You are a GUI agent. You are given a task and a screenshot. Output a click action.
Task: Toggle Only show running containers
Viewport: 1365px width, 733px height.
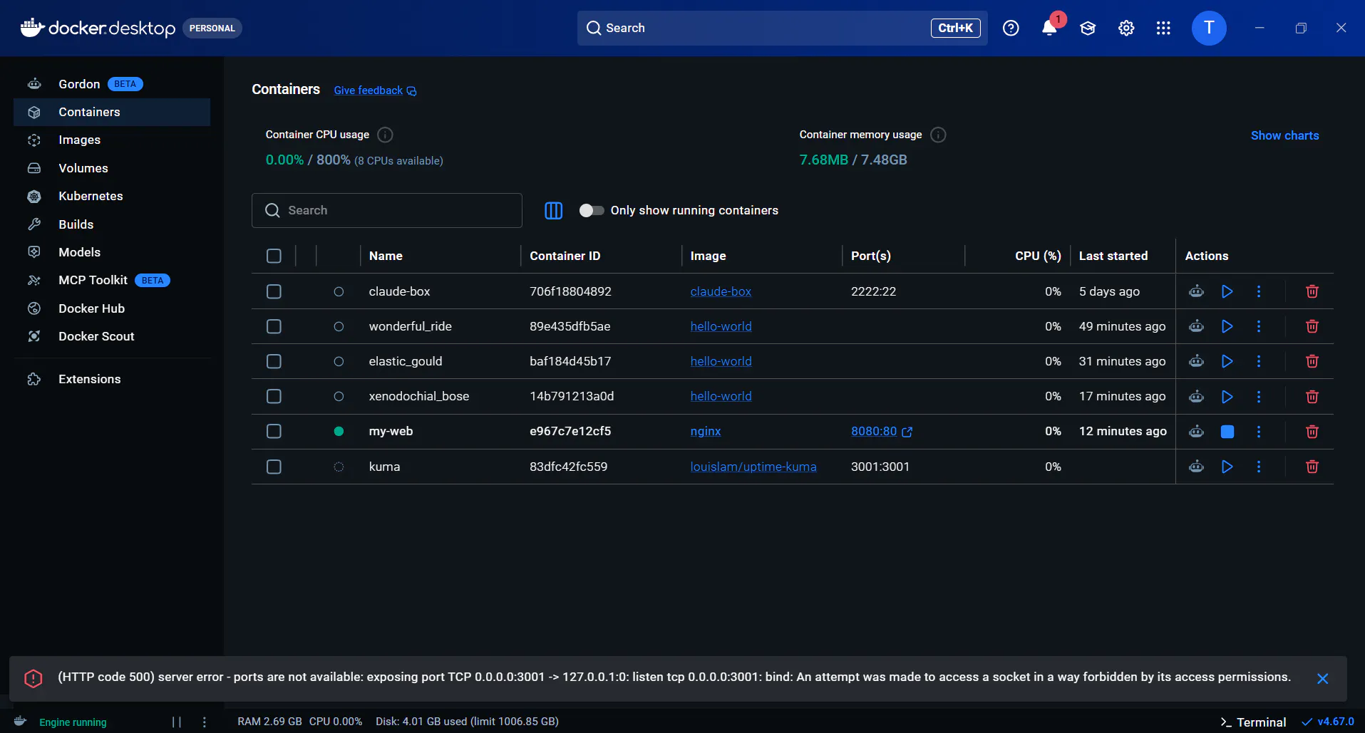tap(592, 210)
